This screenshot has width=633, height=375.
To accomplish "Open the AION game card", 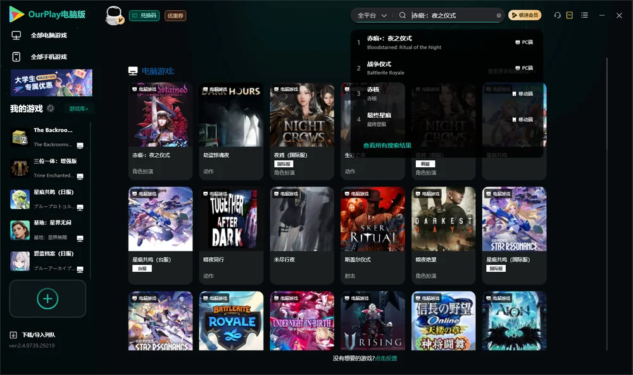I will pos(514,321).
